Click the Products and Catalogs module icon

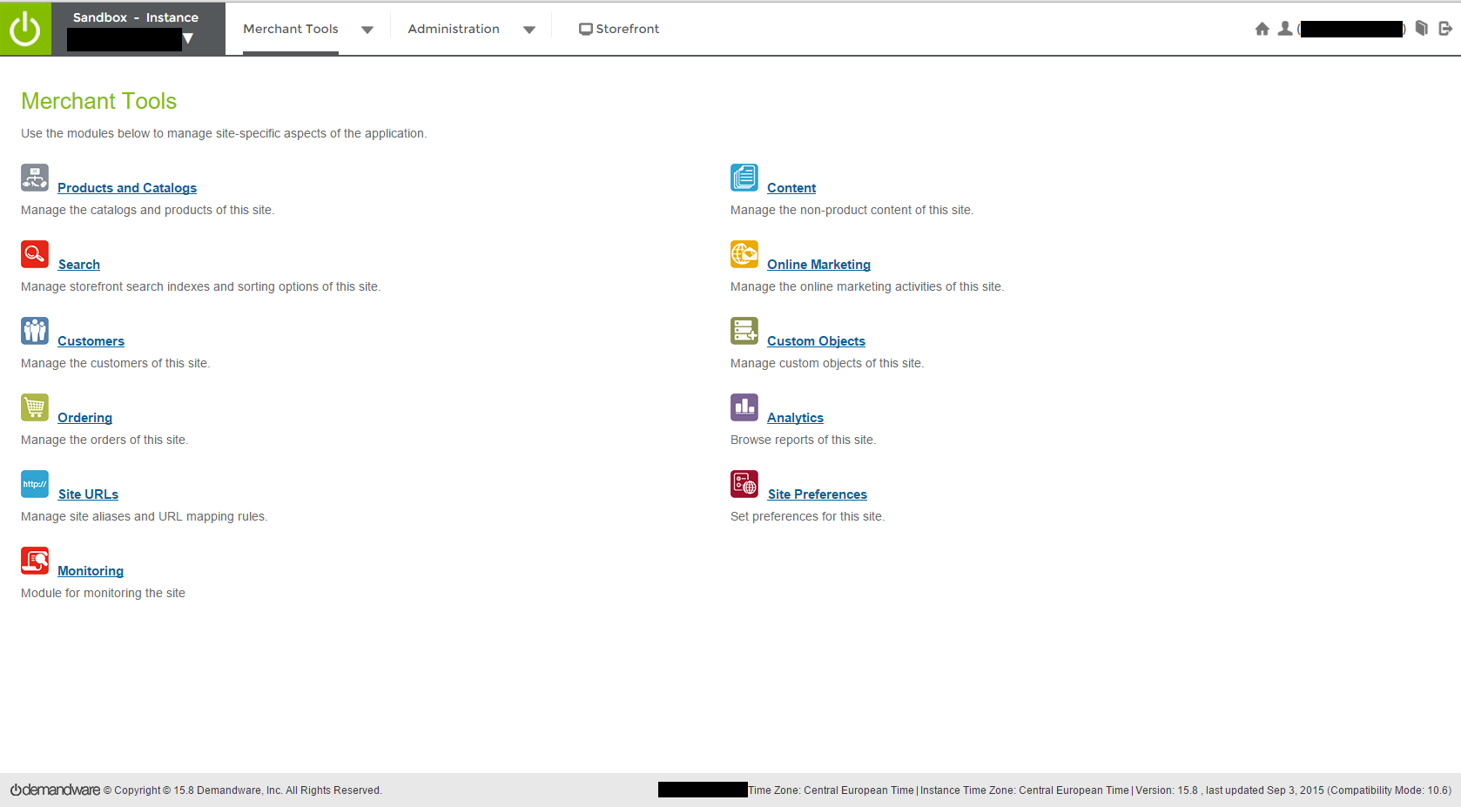coord(35,178)
